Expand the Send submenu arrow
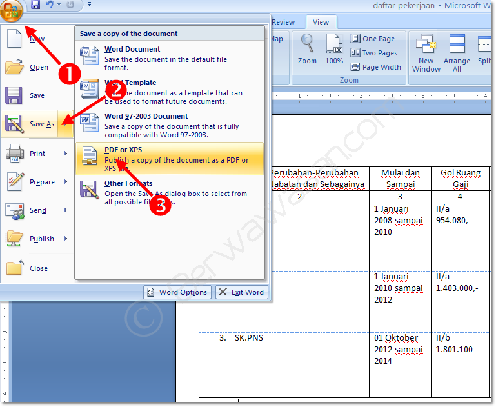This screenshot has height=407, width=496. [x=66, y=210]
